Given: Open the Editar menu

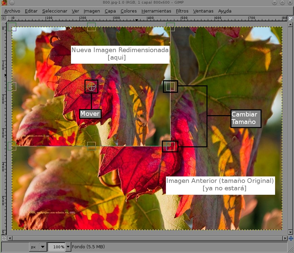Looking at the screenshot, I should (31, 11).
